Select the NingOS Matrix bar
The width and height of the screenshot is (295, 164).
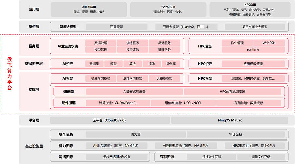tap(230, 120)
